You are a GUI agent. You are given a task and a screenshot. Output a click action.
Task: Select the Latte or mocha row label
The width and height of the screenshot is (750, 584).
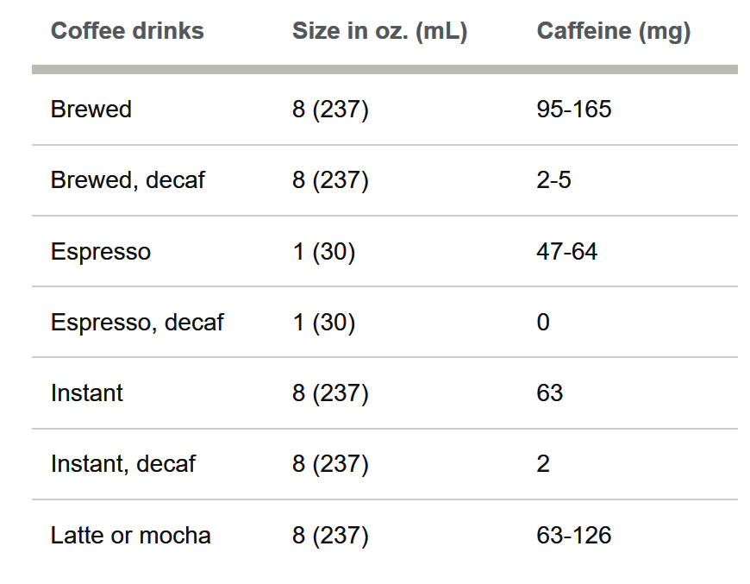click(130, 535)
